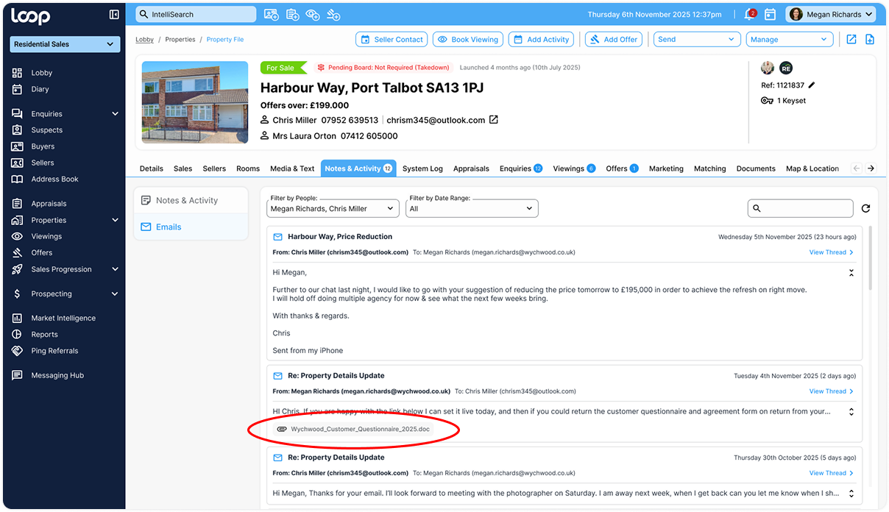Open Diary in the sidebar
Image resolution: width=889 pixels, height=512 pixels.
[40, 89]
